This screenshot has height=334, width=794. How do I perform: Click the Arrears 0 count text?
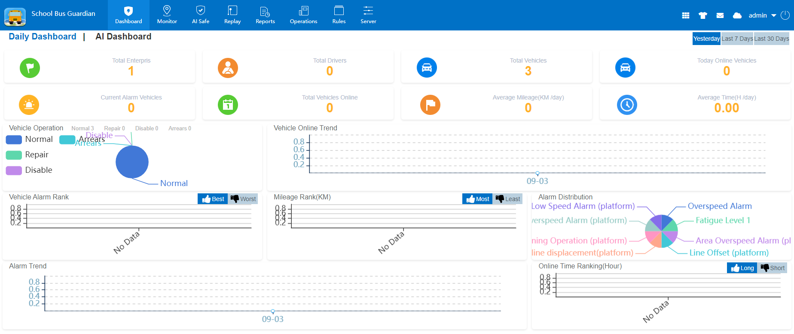(x=180, y=129)
